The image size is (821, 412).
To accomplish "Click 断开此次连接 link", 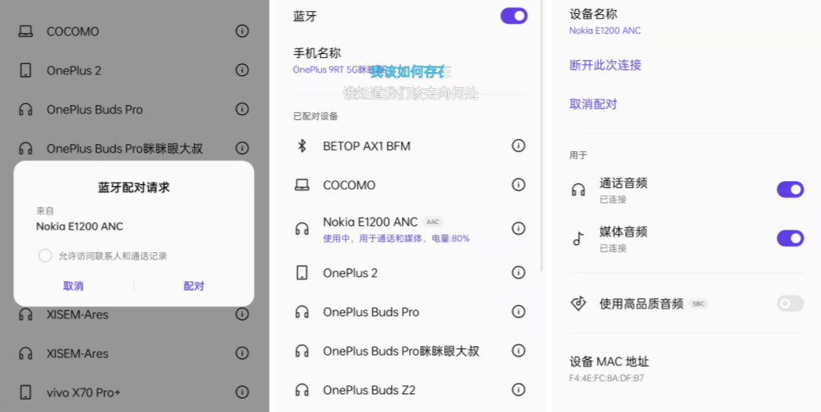I will (606, 65).
